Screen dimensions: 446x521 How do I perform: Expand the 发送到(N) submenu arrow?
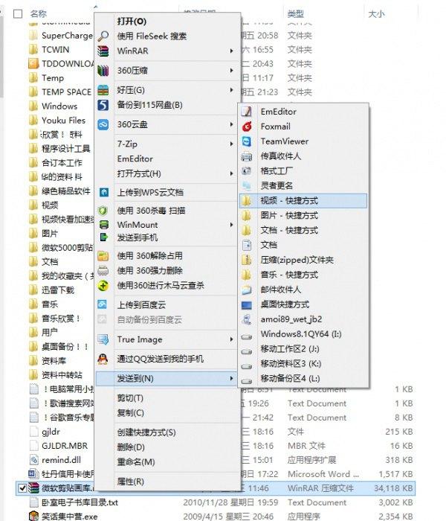pos(231,378)
